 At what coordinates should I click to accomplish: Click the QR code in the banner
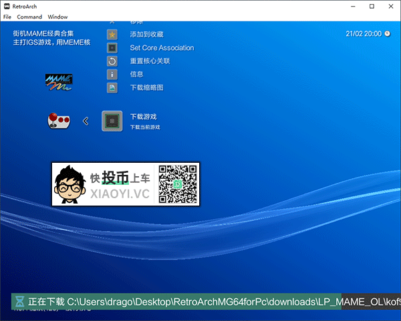point(178,184)
